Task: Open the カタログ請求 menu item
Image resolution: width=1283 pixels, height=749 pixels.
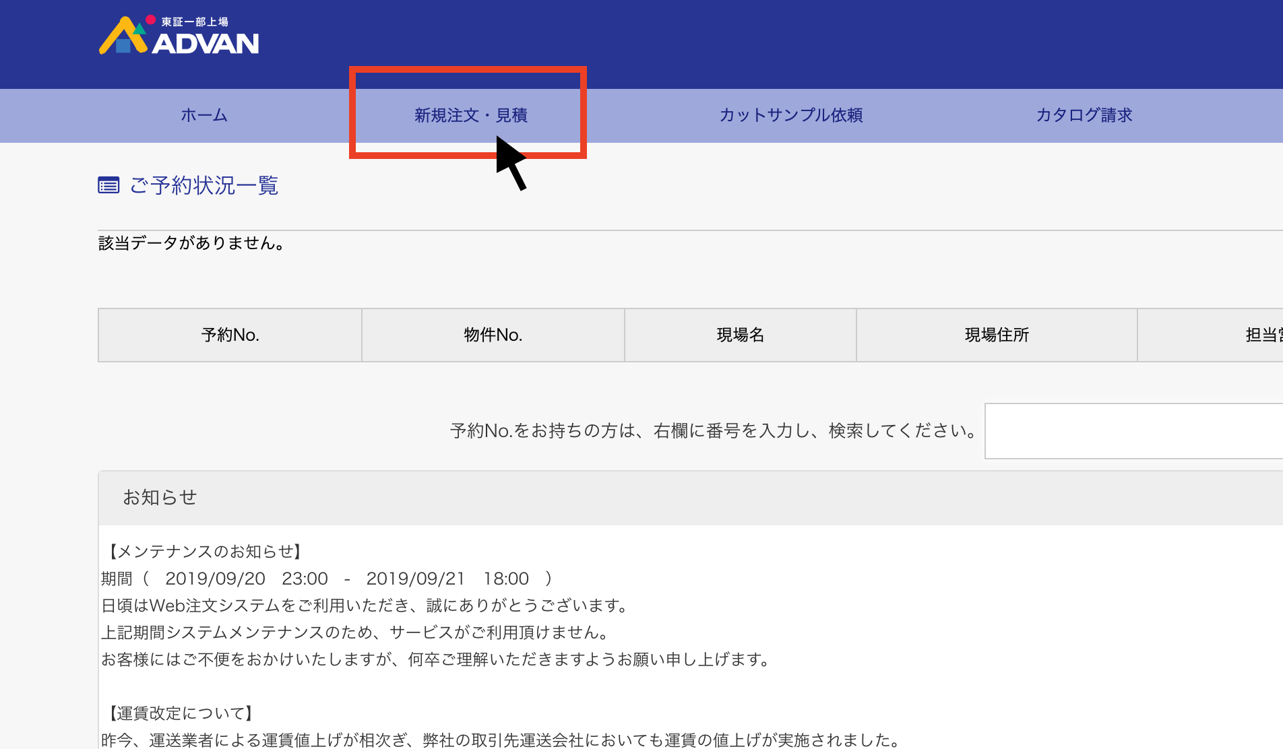Action: (1084, 115)
